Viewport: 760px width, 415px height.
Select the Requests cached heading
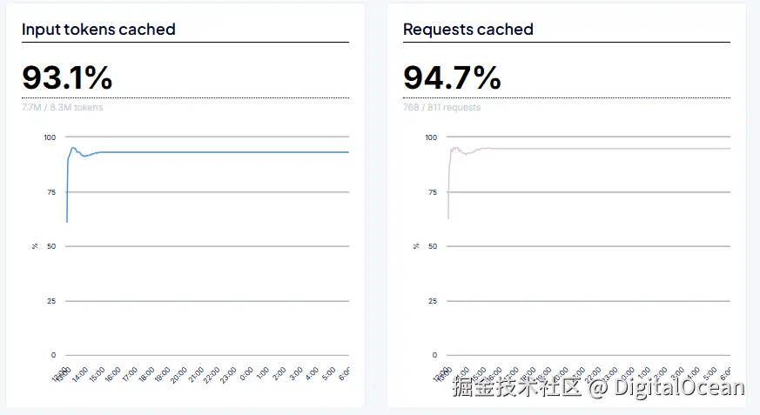467,30
